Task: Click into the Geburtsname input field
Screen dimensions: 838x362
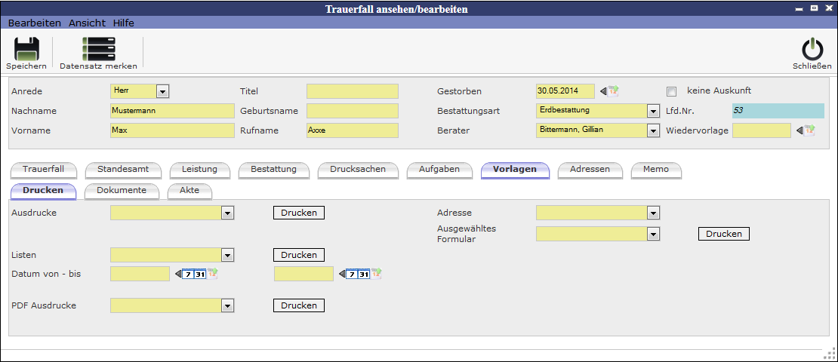Action: coord(352,111)
